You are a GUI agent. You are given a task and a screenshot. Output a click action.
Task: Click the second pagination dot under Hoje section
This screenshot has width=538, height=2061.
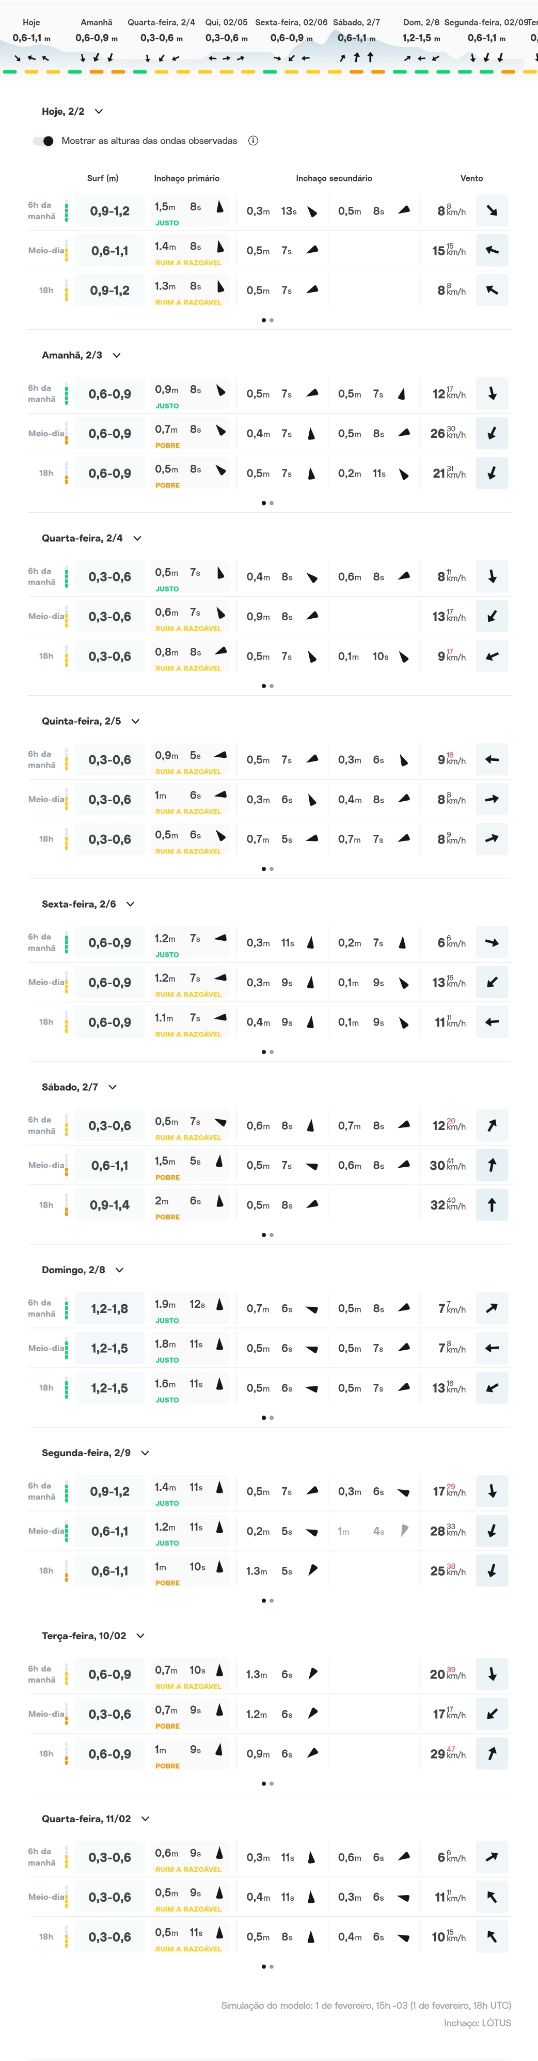[272, 320]
